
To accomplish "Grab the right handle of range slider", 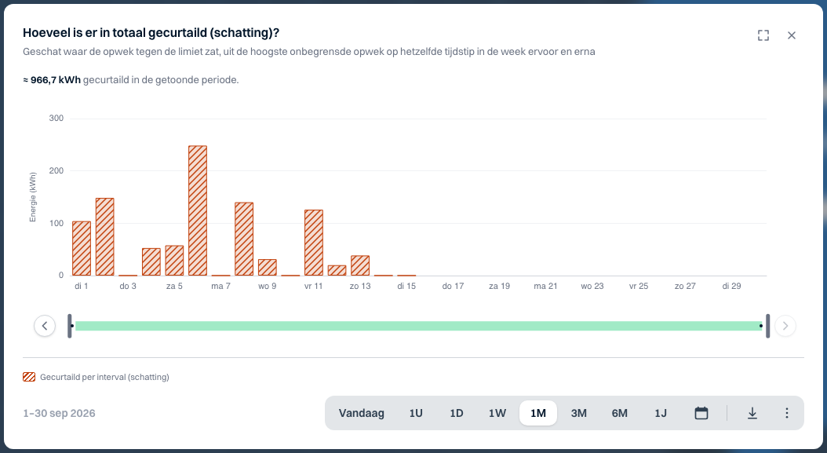I will tap(767, 326).
